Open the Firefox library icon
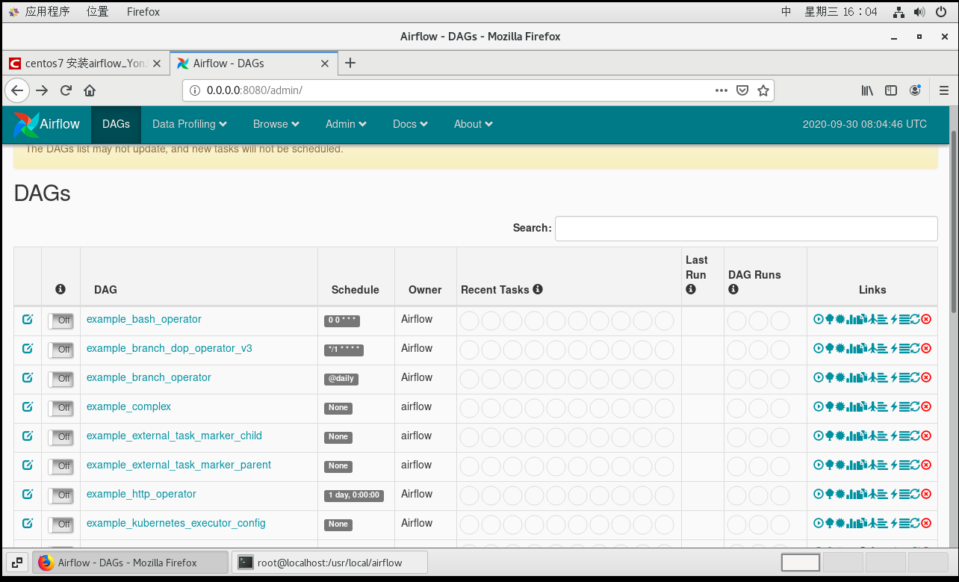The height and width of the screenshot is (582, 959). pyautogui.click(x=867, y=90)
